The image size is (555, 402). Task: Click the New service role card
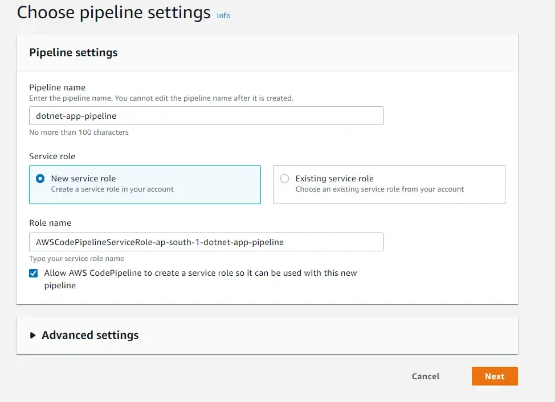[145, 184]
